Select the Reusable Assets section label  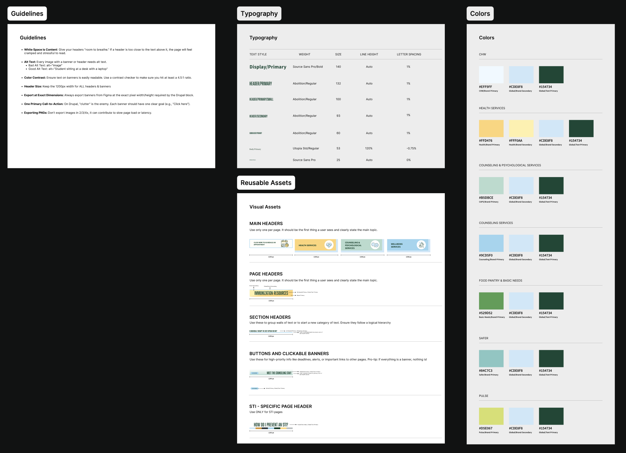point(266,182)
